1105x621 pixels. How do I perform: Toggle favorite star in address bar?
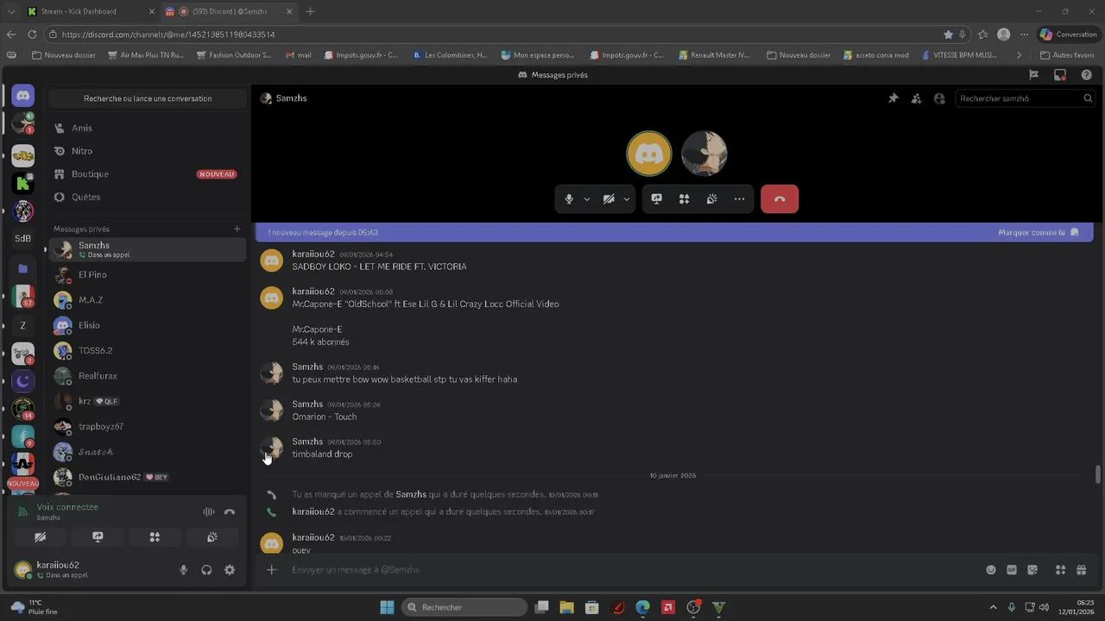pyautogui.click(x=949, y=34)
